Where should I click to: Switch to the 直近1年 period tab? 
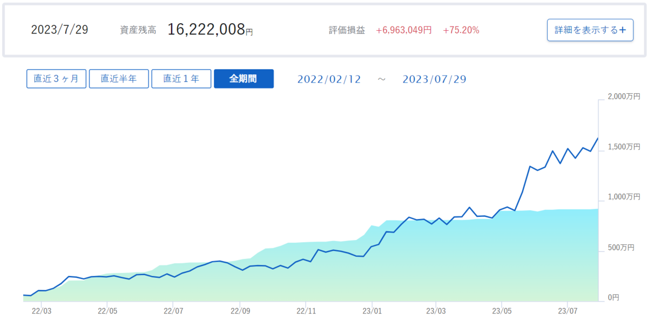pos(181,79)
